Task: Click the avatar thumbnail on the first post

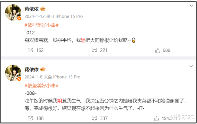Action: [13, 12]
